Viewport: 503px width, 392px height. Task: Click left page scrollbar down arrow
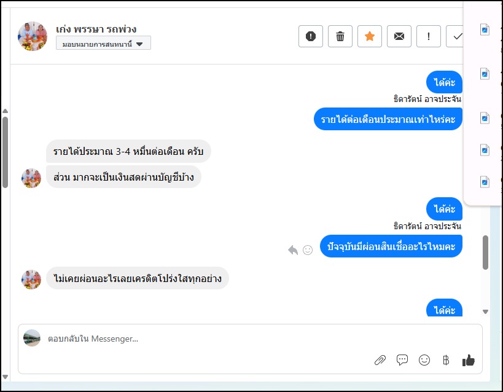[5, 377]
